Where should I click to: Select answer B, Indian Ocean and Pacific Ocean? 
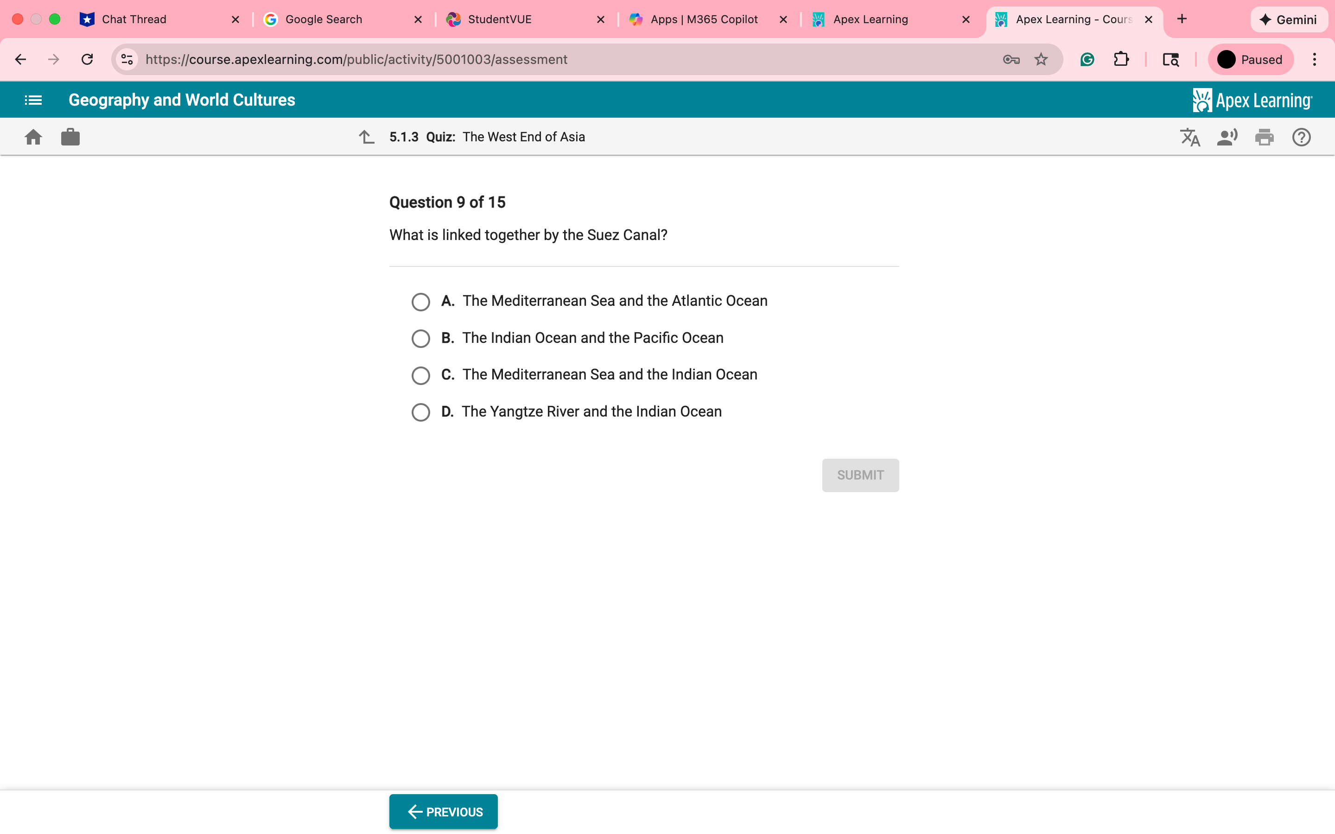click(x=421, y=338)
